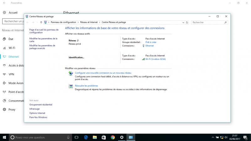The image size is (251, 141).
Task: Click Configurer une nouvelle connexion ou un nouveau réseau
Action: coord(103,73)
